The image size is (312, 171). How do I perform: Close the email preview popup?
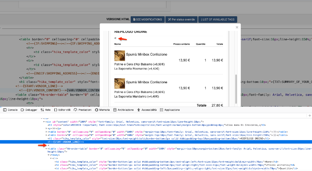(237, 28)
